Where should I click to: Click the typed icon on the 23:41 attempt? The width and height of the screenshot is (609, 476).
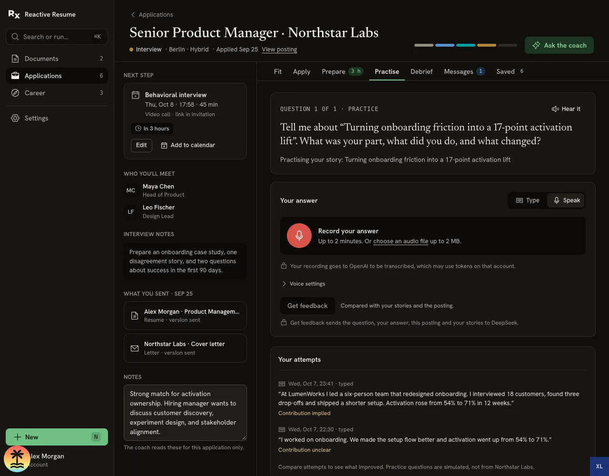pos(282,384)
